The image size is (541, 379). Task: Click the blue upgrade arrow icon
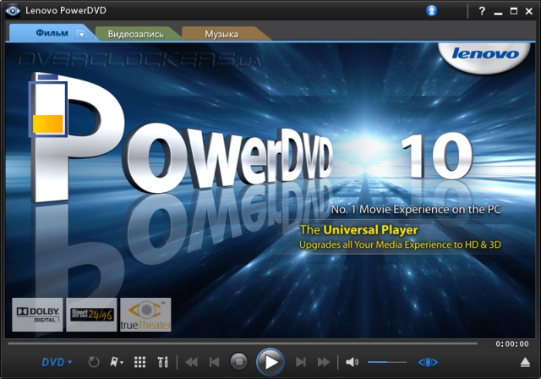431,11
